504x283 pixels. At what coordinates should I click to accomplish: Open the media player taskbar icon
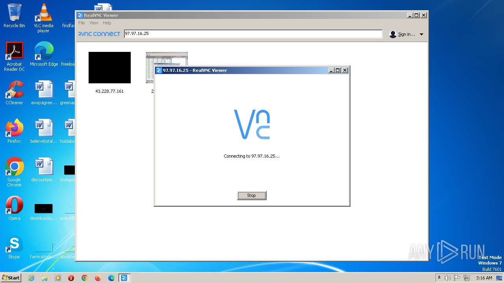point(58,278)
